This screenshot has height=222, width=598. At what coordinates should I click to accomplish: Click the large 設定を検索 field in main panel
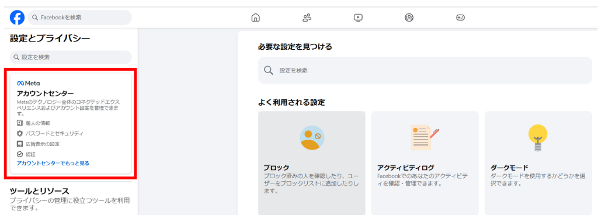pos(425,70)
